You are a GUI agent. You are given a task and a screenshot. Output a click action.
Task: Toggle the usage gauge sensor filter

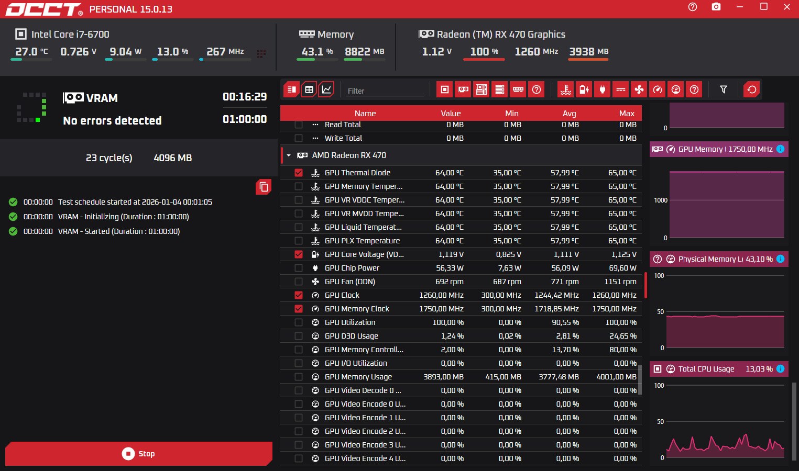point(676,89)
